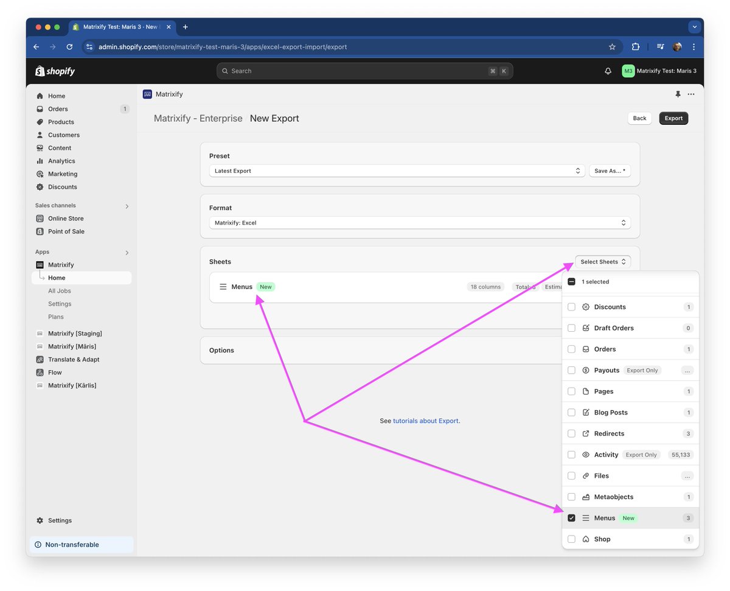Click the Analytics bar chart icon
Screen dimensions: 730x591
click(40, 161)
